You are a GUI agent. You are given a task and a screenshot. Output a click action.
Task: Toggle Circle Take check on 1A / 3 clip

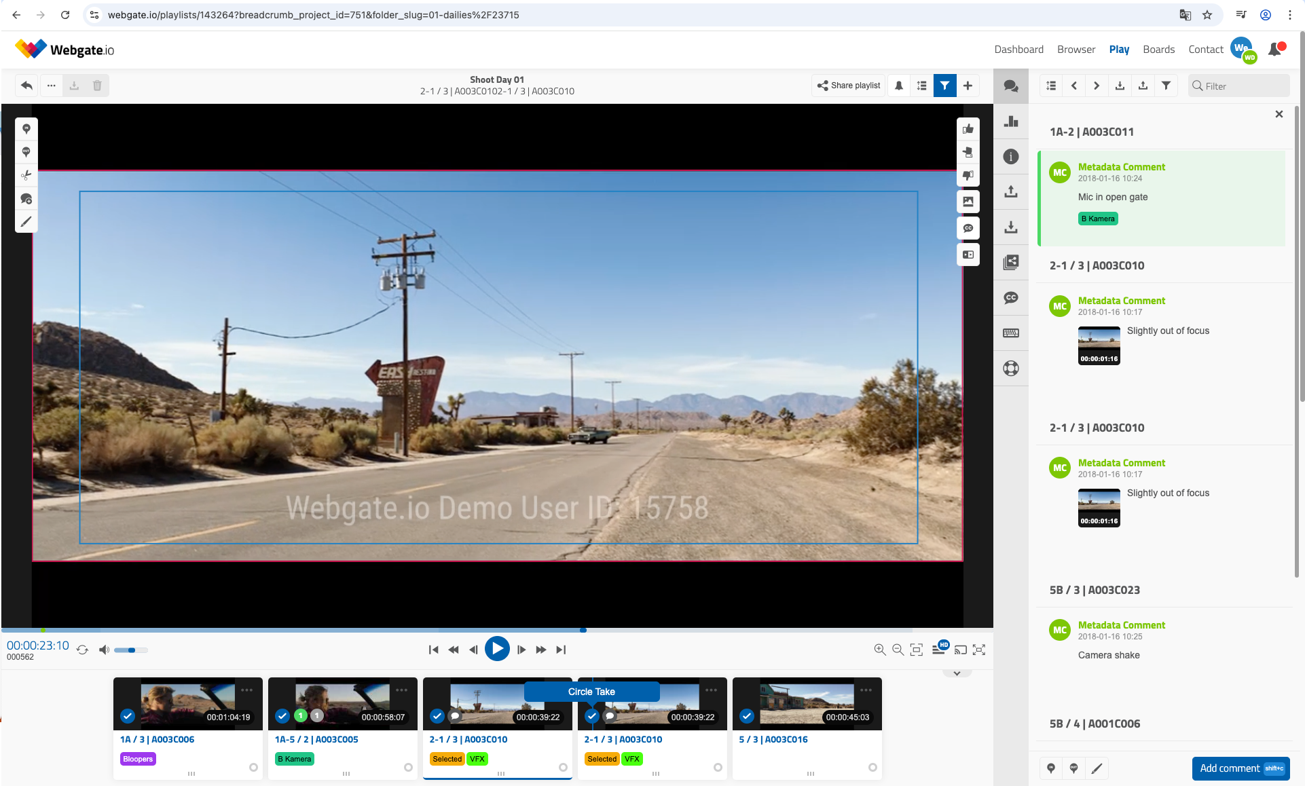(128, 716)
